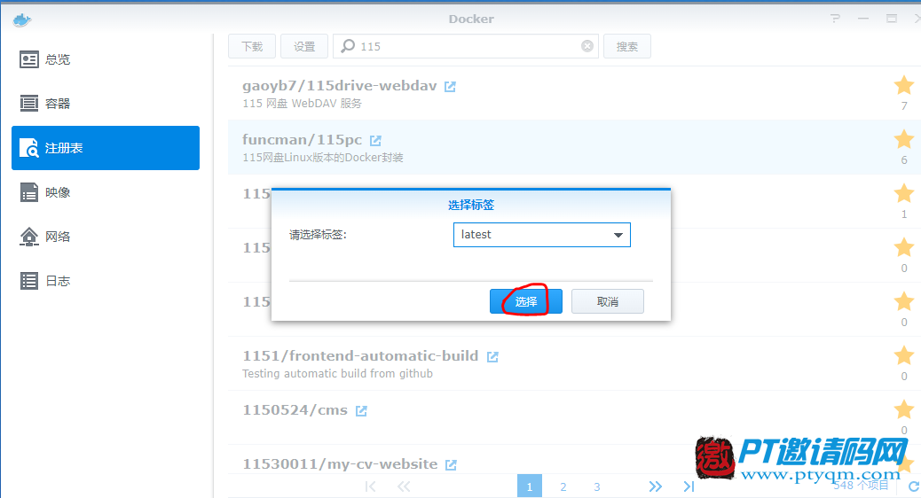Select the 11530011/my-cv-website row title
The image size is (921, 498).
340,464
